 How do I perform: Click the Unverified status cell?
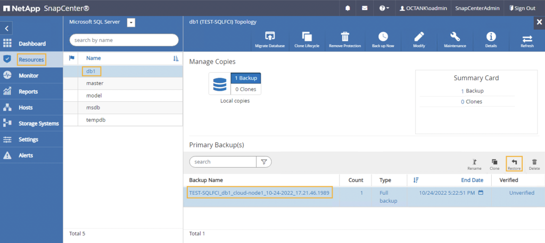pos(522,193)
